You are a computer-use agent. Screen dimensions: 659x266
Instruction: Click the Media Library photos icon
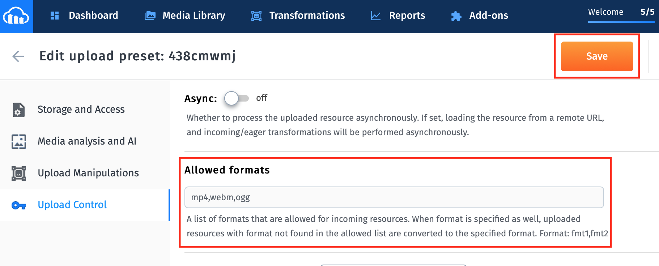(150, 16)
